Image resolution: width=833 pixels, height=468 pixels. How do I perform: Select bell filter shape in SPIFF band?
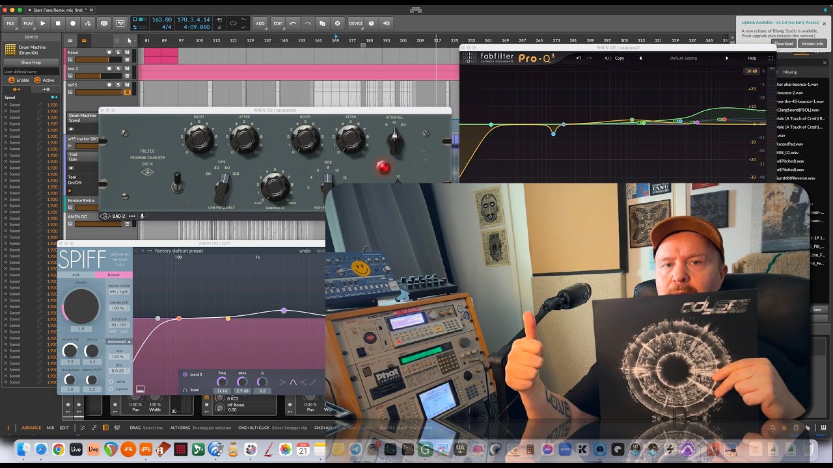(293, 382)
